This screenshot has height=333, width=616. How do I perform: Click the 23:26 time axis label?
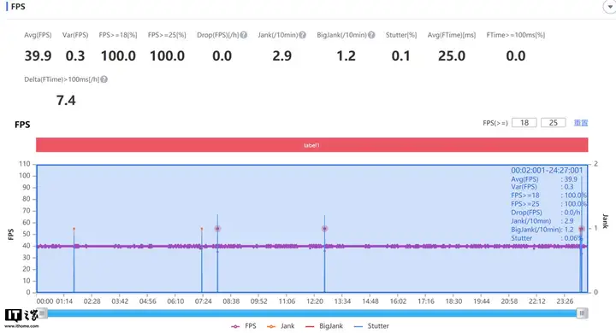(565, 301)
